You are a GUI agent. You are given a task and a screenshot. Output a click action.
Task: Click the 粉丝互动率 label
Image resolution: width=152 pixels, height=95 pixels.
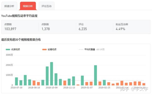point(122,24)
